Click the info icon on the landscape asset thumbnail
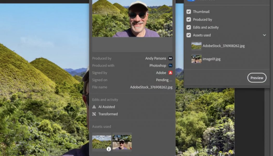Screen dimensions: 273x156 [x=109, y=149]
